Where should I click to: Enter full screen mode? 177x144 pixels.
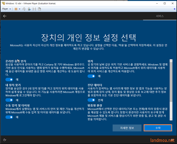(x=34, y=9)
